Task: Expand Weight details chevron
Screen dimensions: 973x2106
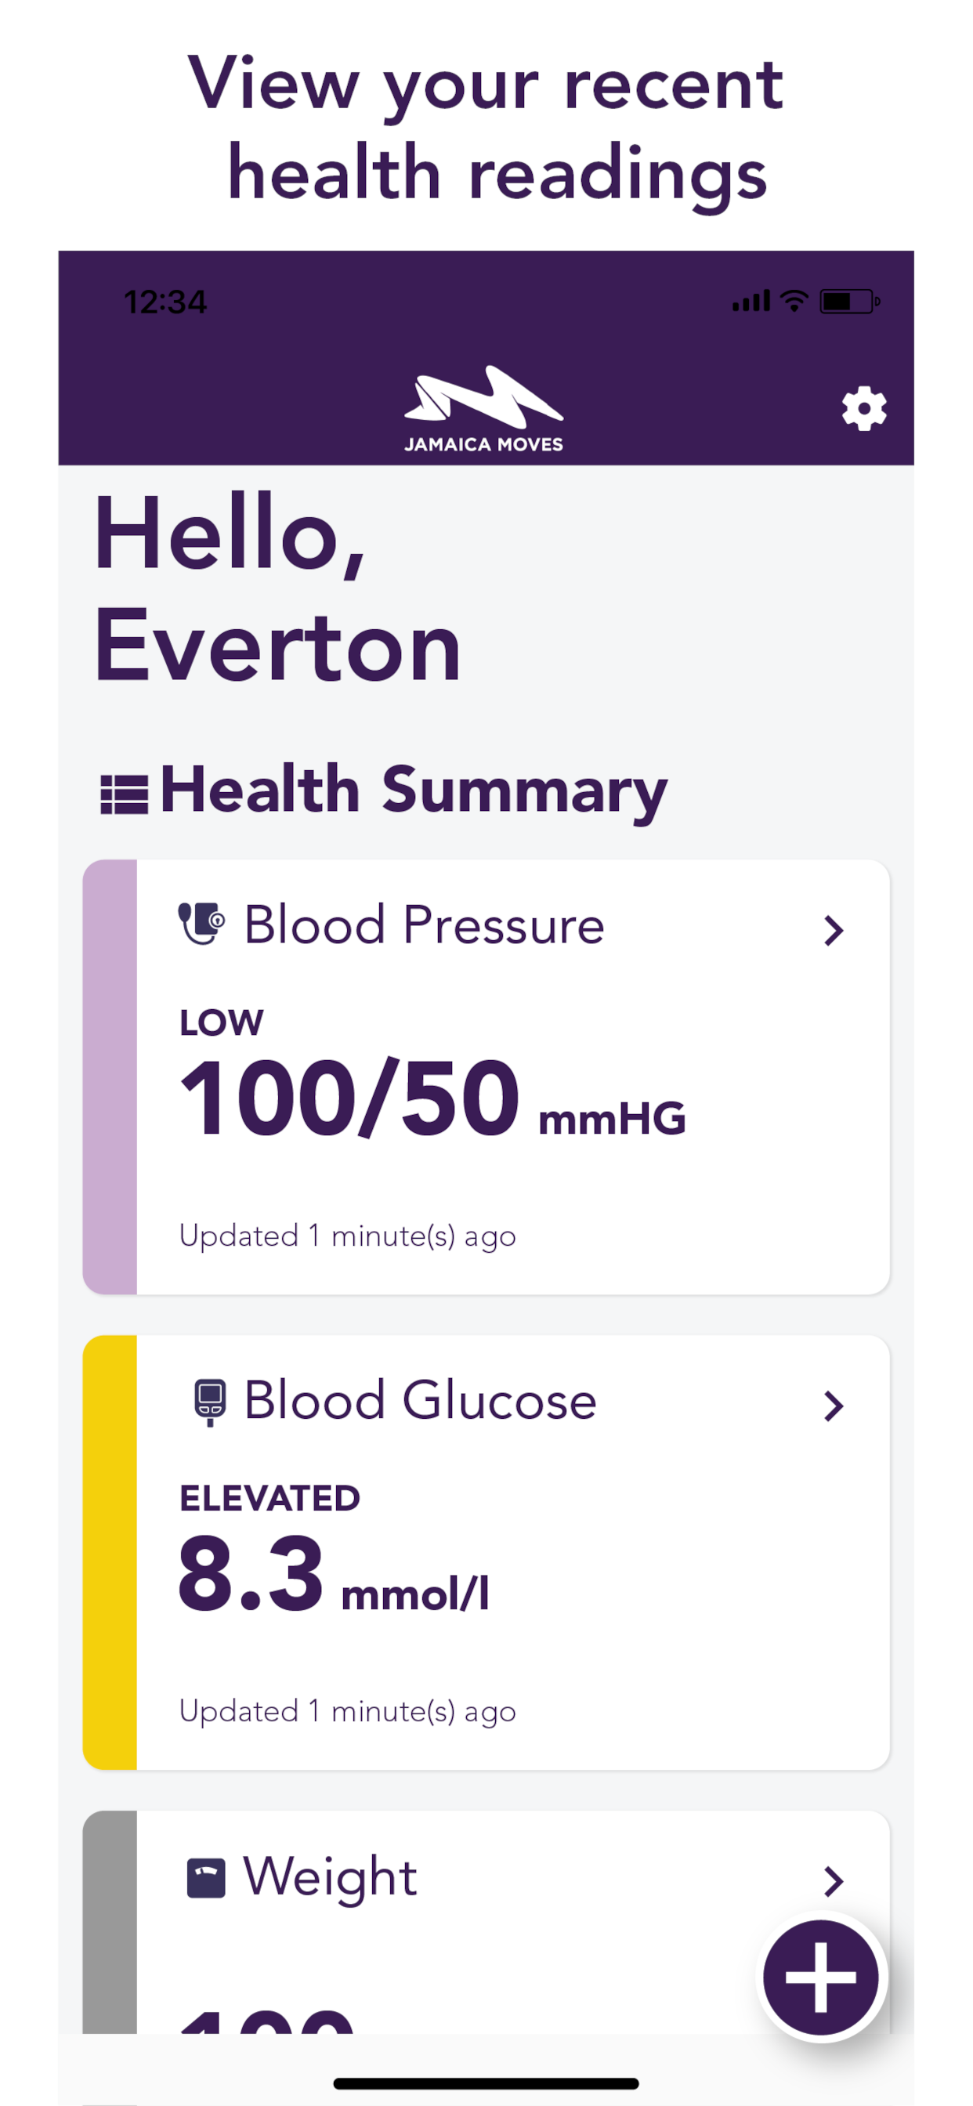Action: click(834, 1881)
